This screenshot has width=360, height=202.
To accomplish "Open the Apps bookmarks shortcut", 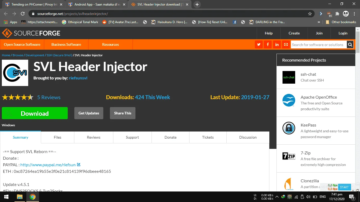I will (11, 22).
